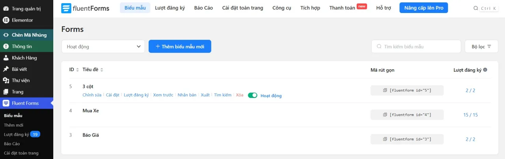The image size is (505, 159).
Task: Select Biểu mẫu in the sidebar submenu
Action: 13,116
